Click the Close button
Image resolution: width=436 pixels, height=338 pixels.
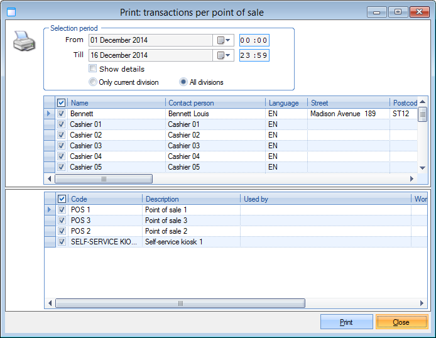click(401, 322)
